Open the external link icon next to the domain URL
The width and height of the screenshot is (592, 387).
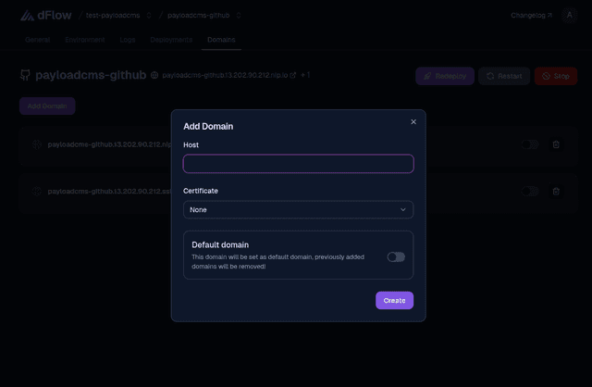293,76
